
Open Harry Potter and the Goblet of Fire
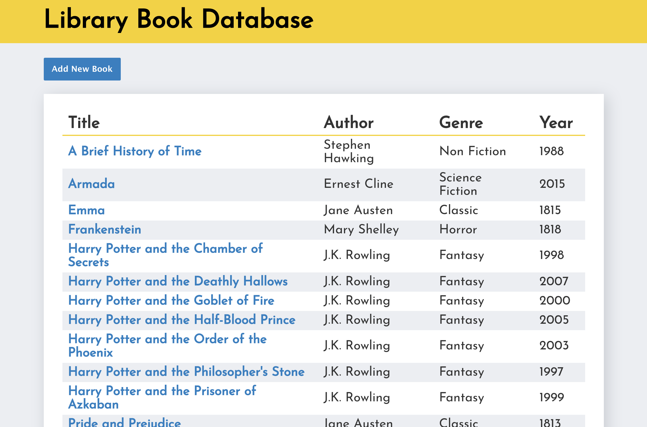171,300
